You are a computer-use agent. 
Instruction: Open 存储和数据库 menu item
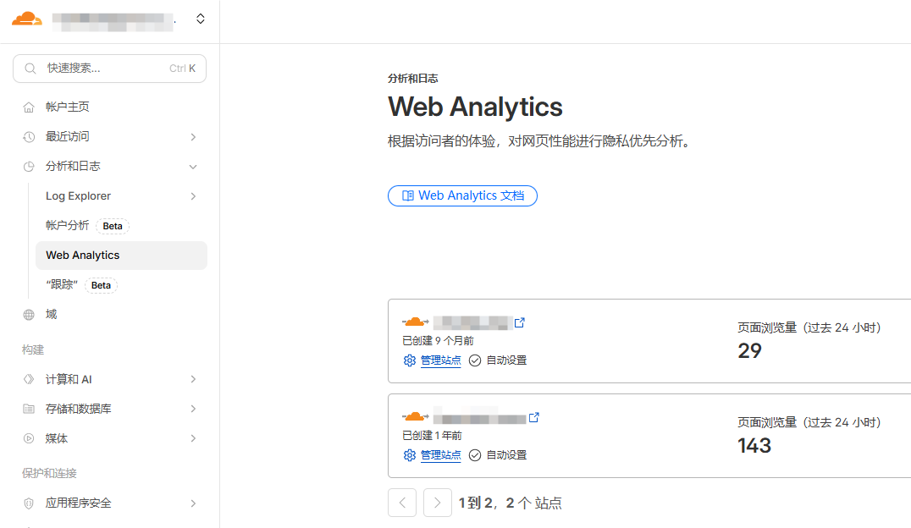tap(79, 409)
